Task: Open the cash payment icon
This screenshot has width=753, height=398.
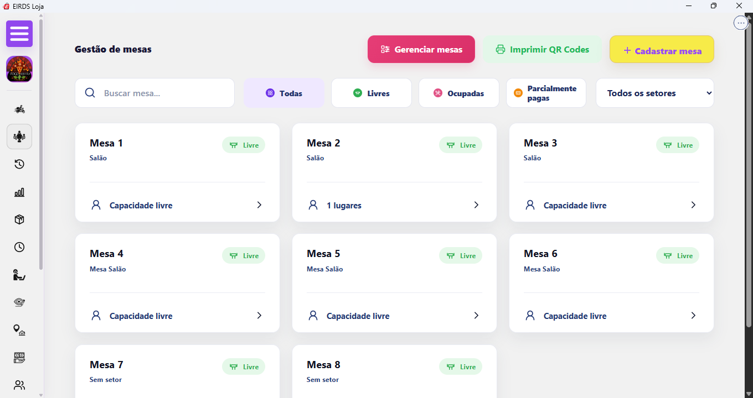Action: point(19,358)
